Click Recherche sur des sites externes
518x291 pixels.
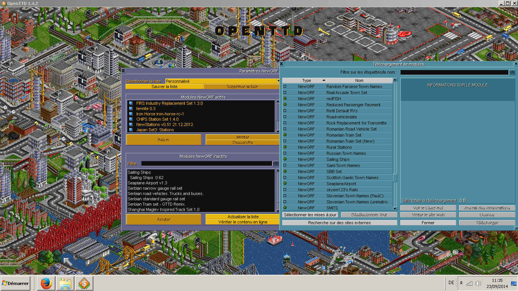340,223
